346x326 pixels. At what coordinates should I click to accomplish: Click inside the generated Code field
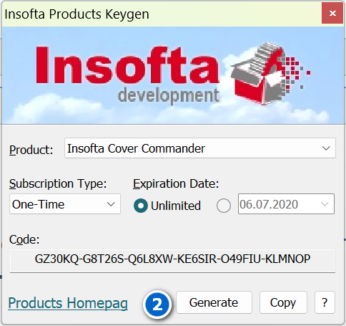172,261
